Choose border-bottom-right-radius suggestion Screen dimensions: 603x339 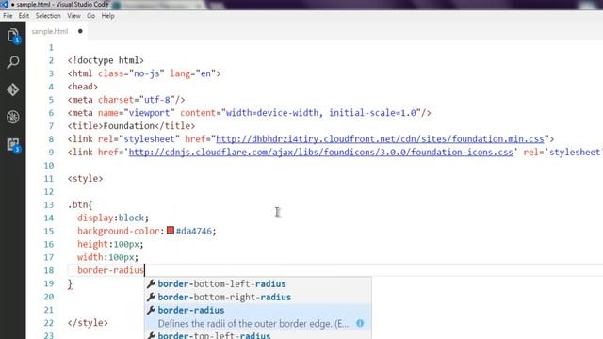point(257,297)
